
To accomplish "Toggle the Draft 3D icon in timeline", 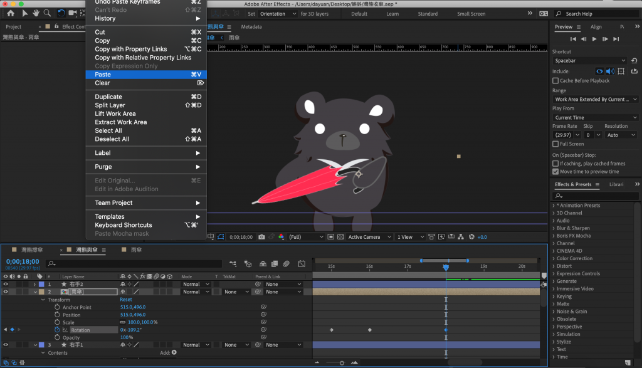I will [x=248, y=264].
